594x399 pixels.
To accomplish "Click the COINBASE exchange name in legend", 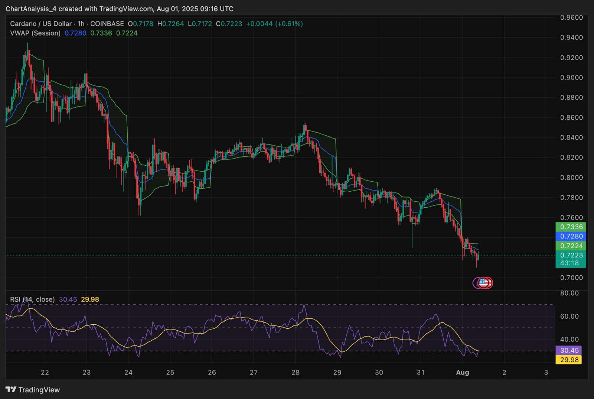I will click(107, 24).
